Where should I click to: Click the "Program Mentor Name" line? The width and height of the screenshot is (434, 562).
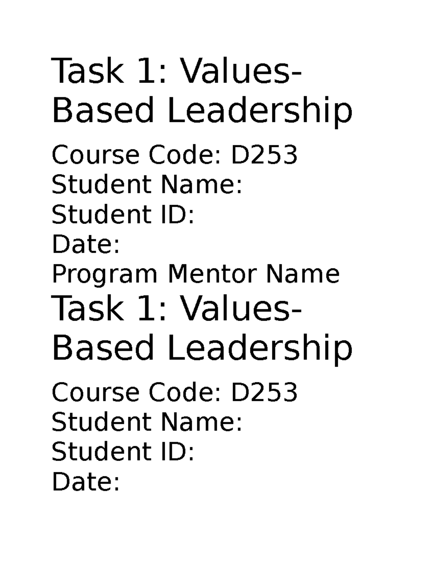pyautogui.click(x=196, y=274)
